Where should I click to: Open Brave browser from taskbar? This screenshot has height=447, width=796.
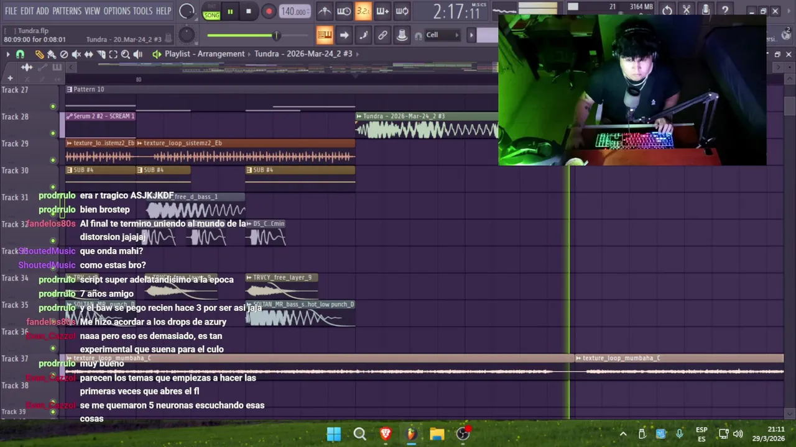(x=386, y=434)
